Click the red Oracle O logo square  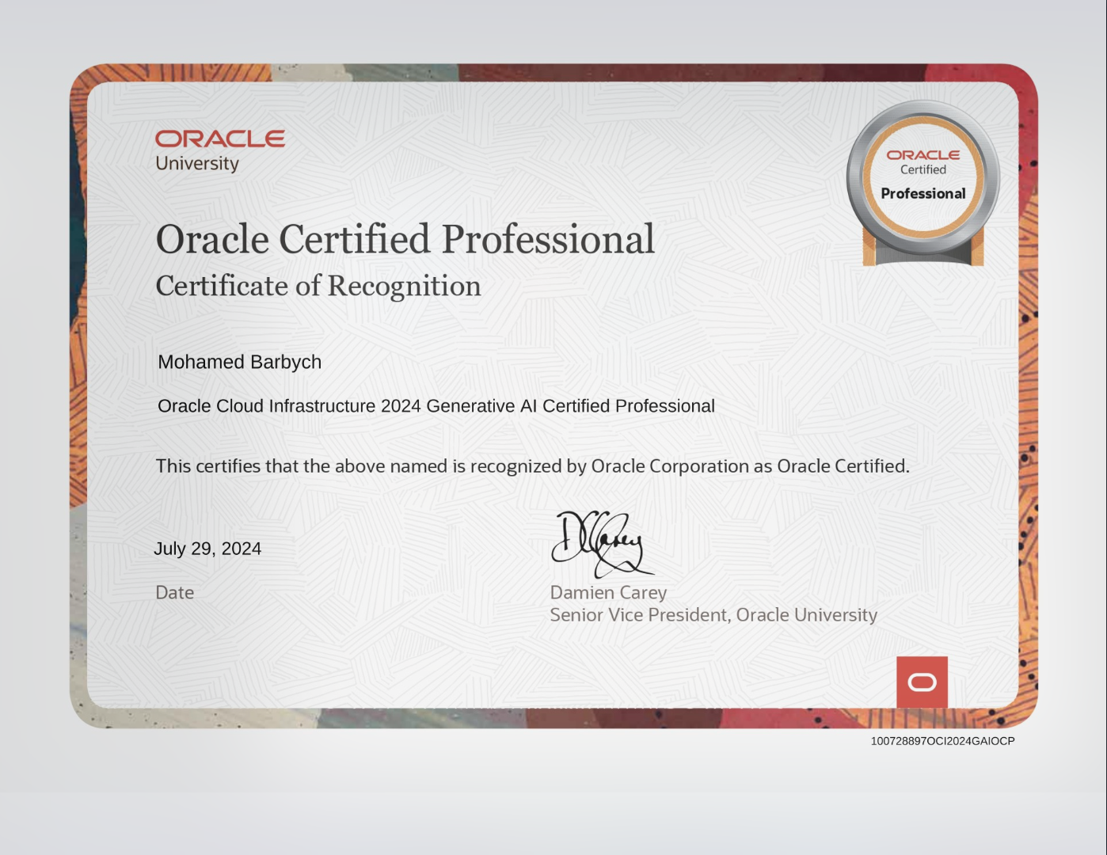tap(922, 682)
